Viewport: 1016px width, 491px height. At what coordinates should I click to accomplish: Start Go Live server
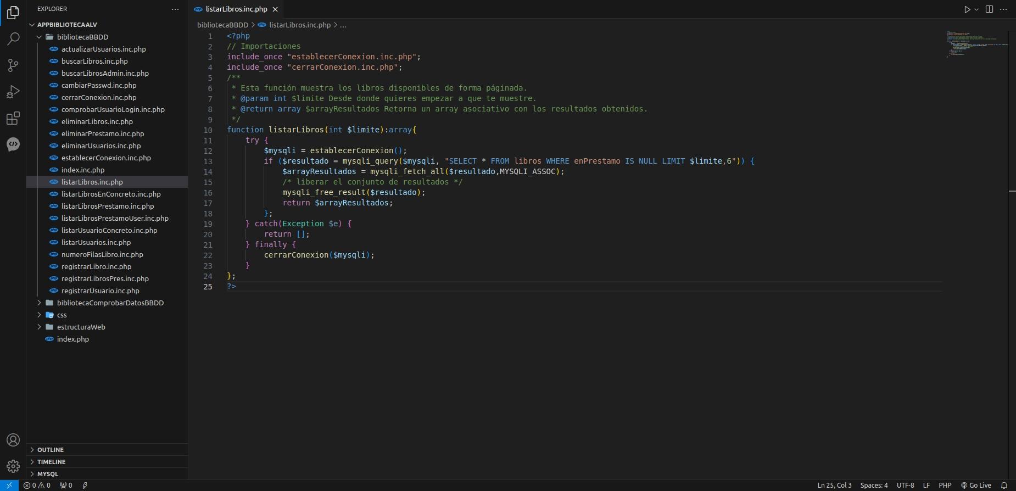coord(976,486)
